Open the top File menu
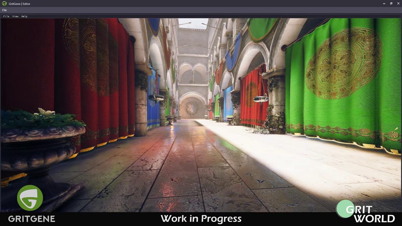The width and height of the screenshot is (402, 226). (4, 10)
